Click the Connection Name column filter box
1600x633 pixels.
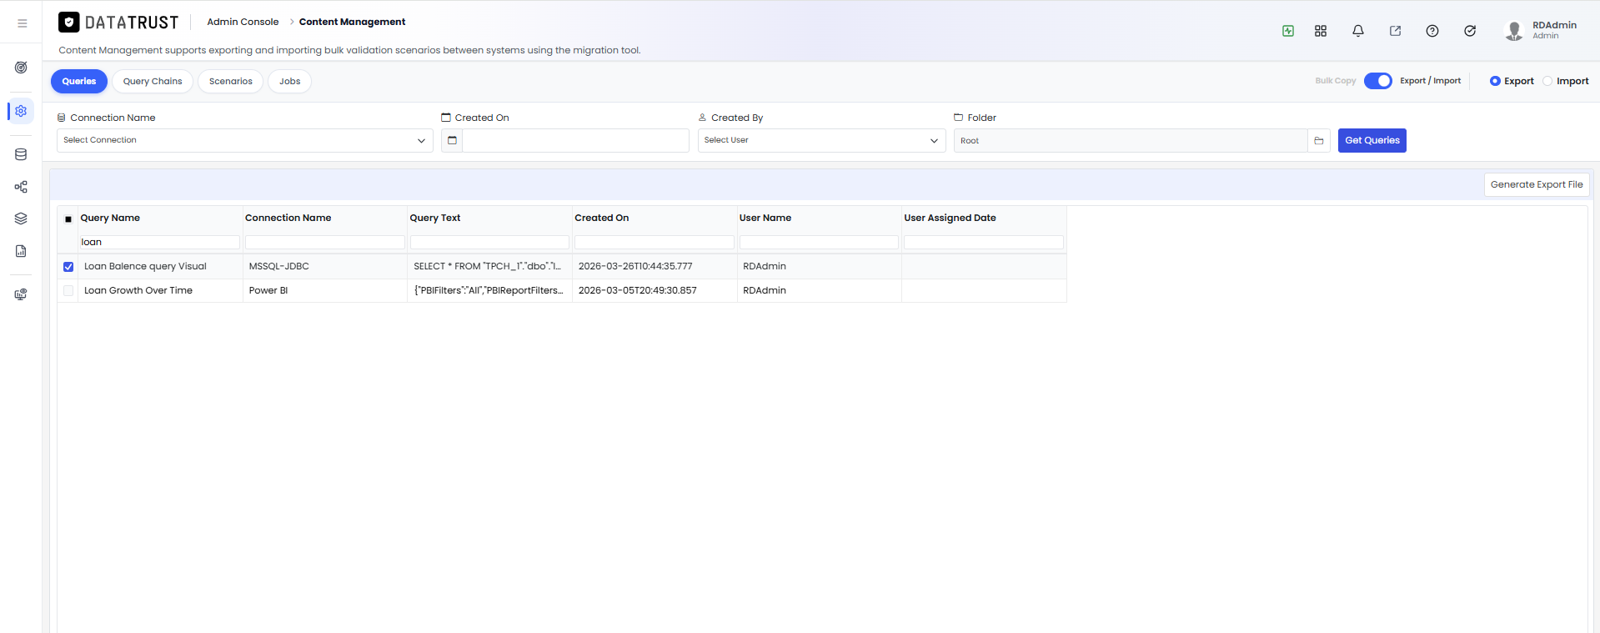coord(325,242)
